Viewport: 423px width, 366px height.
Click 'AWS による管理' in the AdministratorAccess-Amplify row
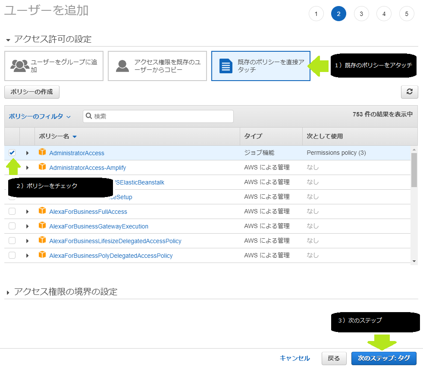(267, 167)
